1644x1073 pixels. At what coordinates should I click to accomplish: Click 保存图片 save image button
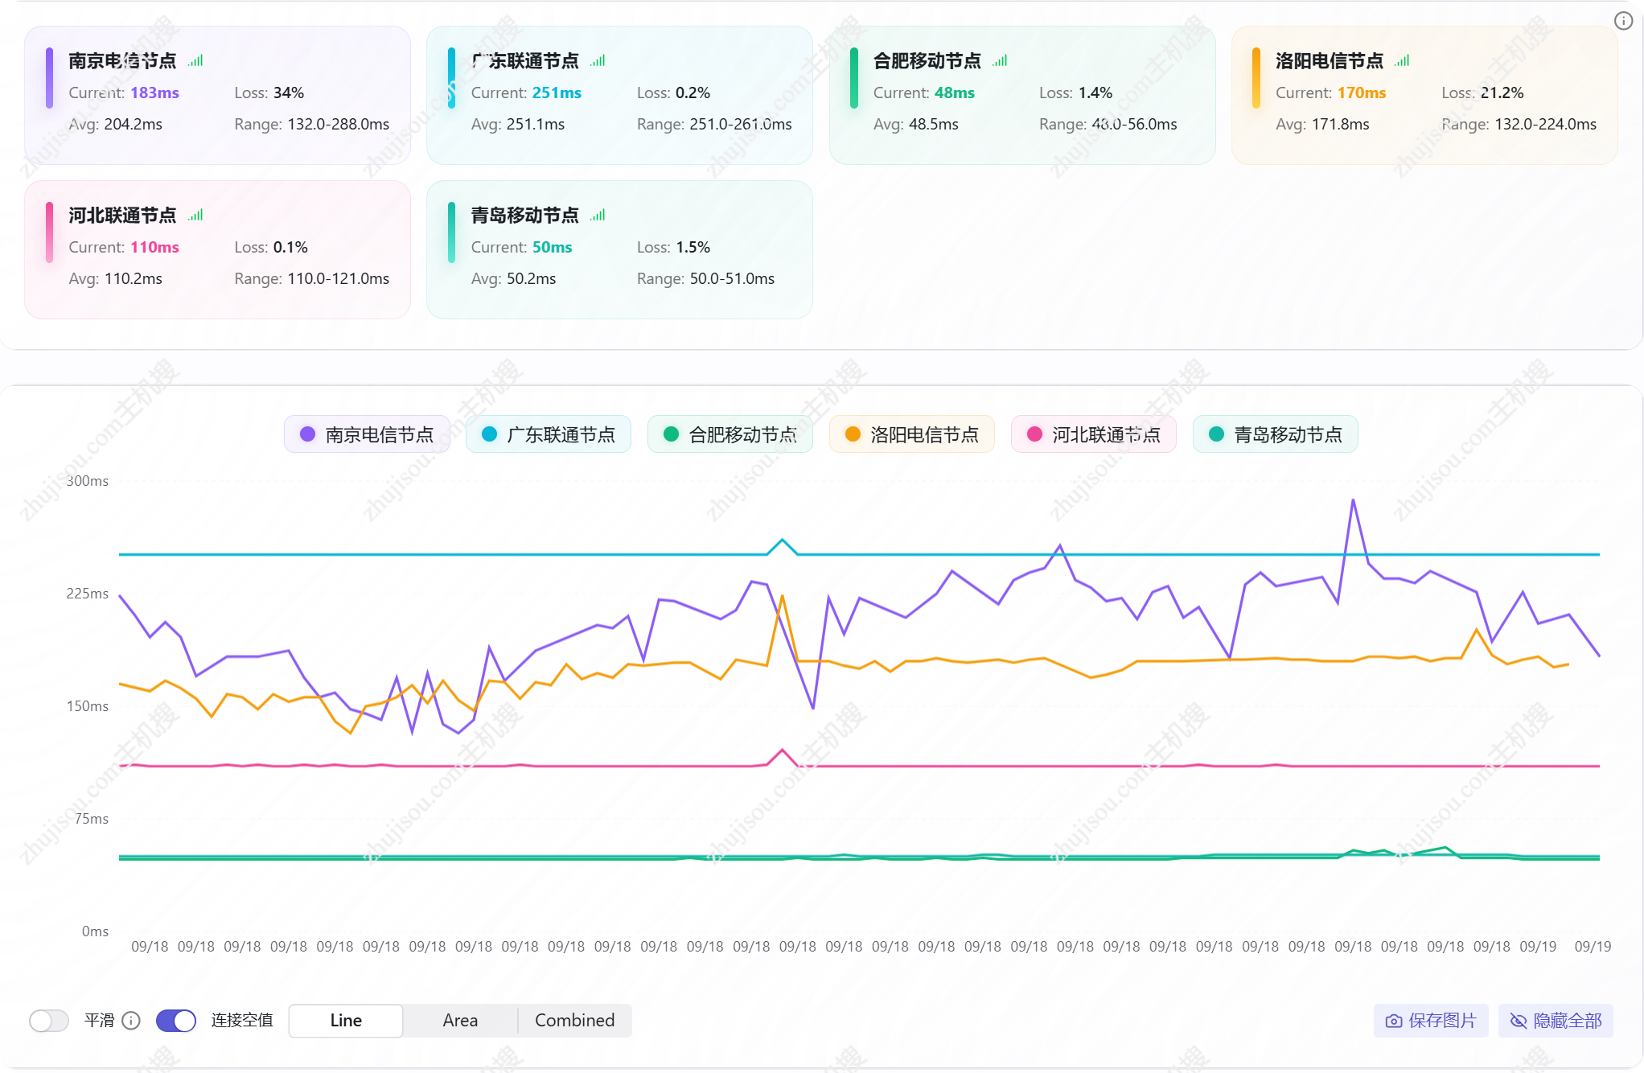tap(1431, 1021)
